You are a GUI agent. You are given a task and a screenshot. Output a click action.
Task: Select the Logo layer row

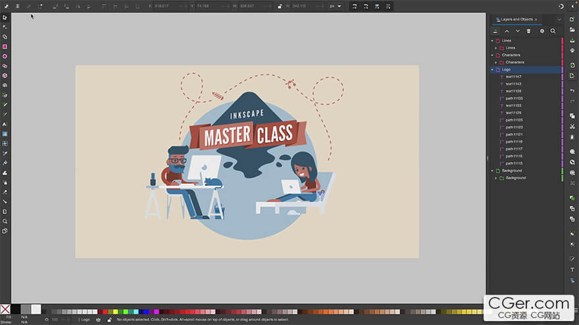[526, 70]
